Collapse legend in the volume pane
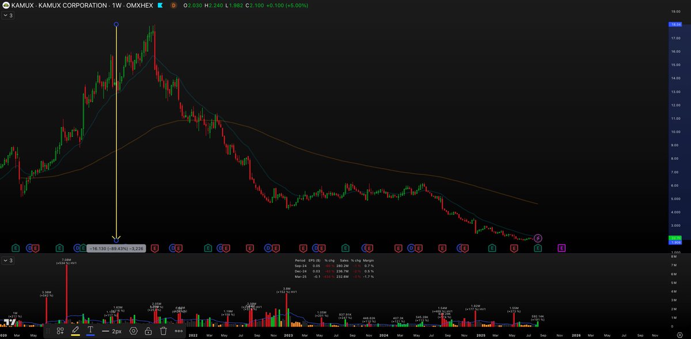 coord(7,261)
